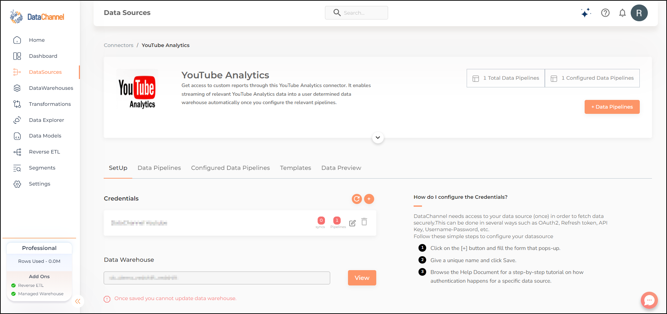This screenshot has width=667, height=314.
Task: Click the DataChannel logo
Action: pos(37,17)
